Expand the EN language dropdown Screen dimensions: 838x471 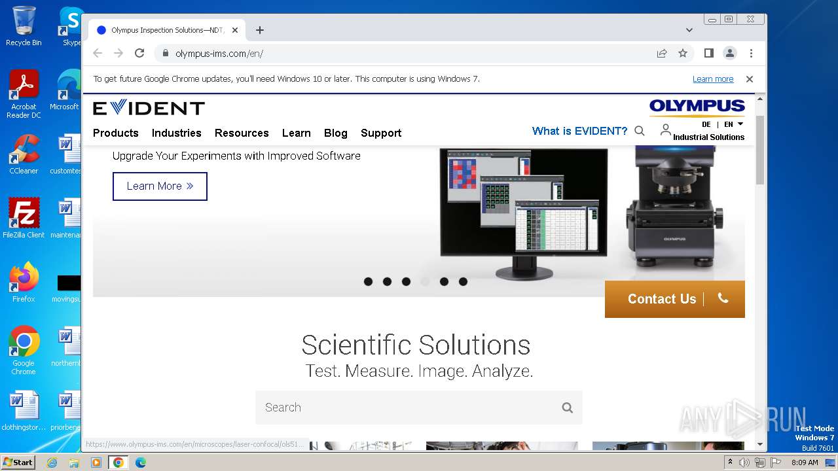pyautogui.click(x=734, y=124)
